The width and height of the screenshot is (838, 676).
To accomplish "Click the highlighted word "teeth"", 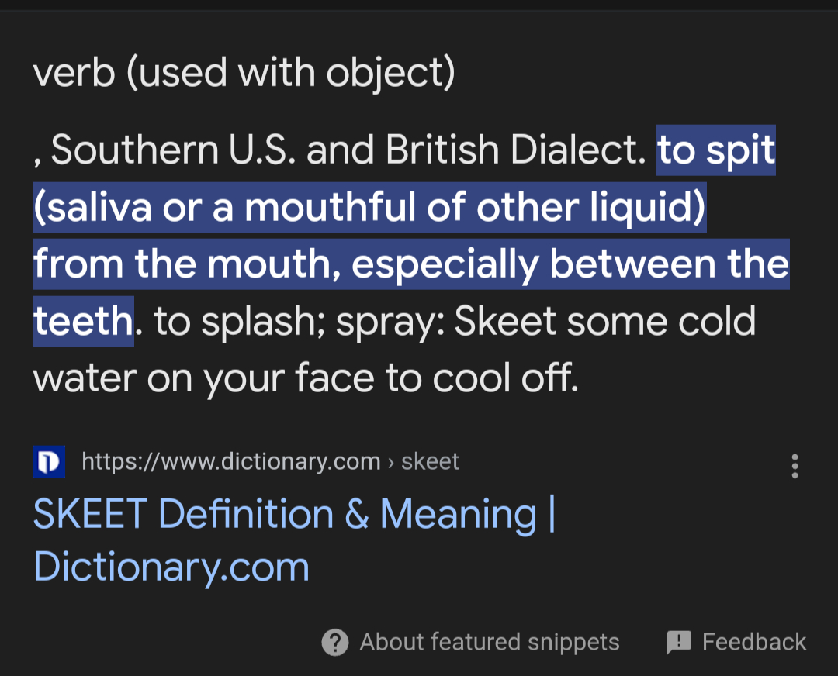I will tap(83, 321).
